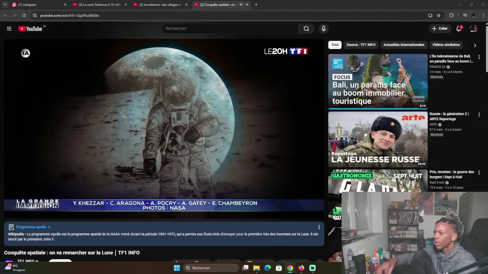Screen dimensions: 488x274
Task: Click the install app icon in address bar
Action: tap(430, 15)
